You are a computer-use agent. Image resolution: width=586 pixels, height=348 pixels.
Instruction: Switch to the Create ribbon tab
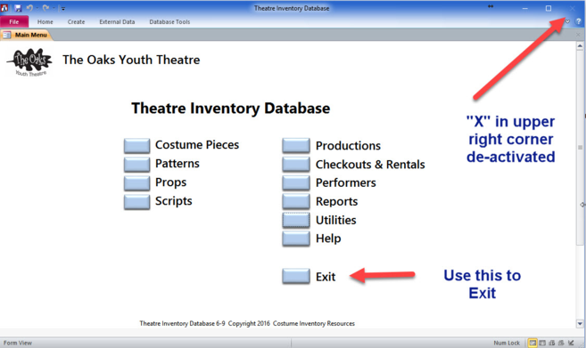point(76,21)
